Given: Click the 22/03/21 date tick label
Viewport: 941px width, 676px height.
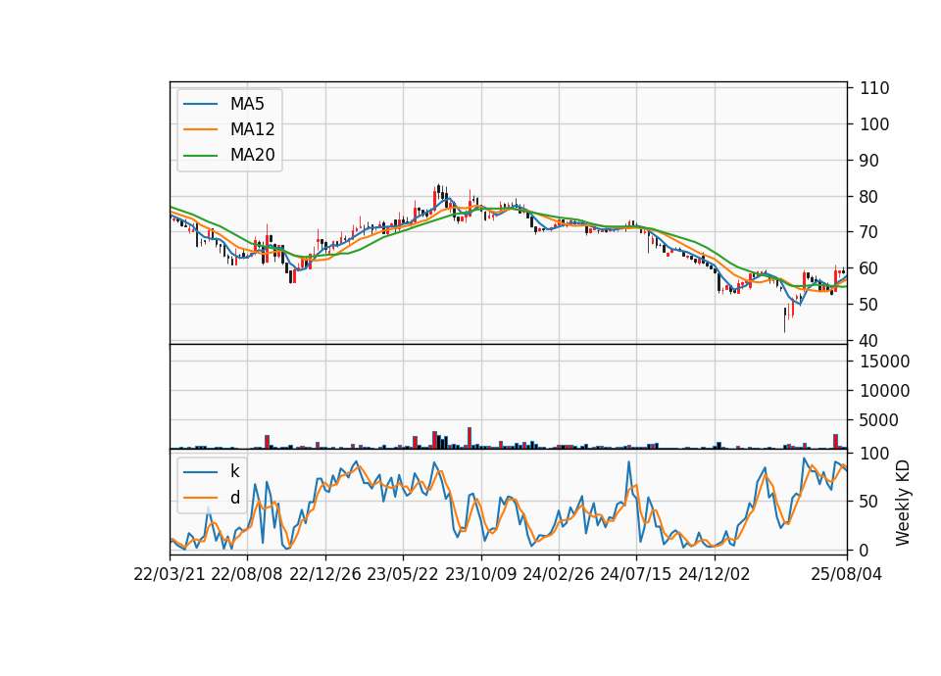Looking at the screenshot, I should (x=170, y=574).
